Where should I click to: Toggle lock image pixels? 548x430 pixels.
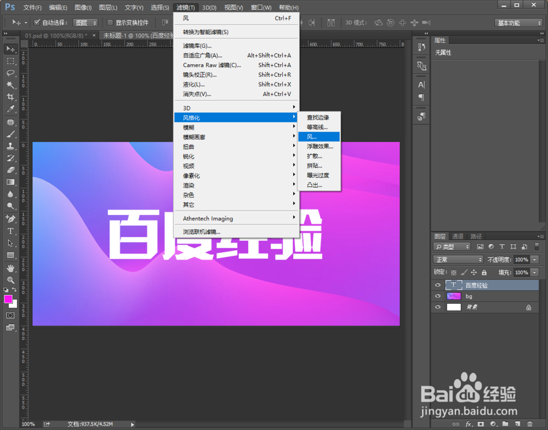pos(464,272)
